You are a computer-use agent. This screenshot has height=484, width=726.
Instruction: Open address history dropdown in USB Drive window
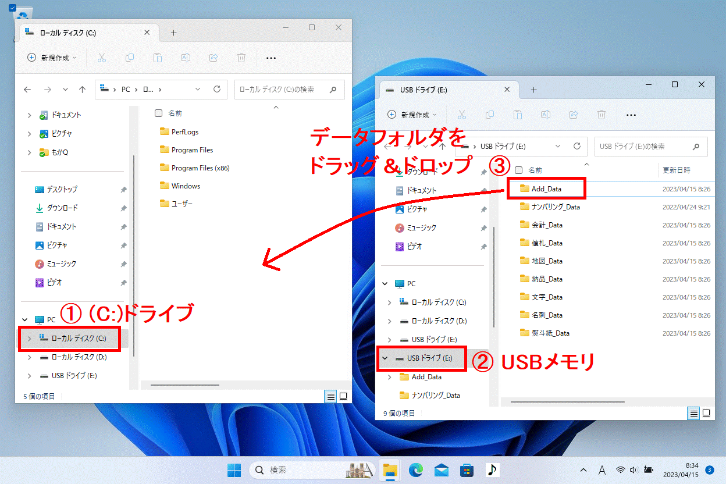[558, 146]
